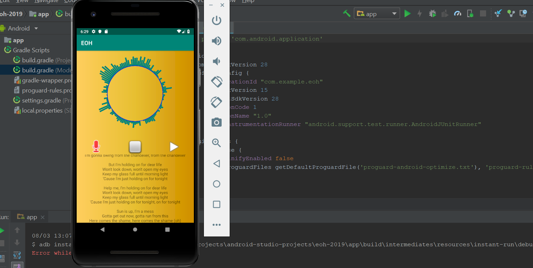533x268 pixels.
Task: Open the Show History clock icon
Action: (x=523, y=13)
